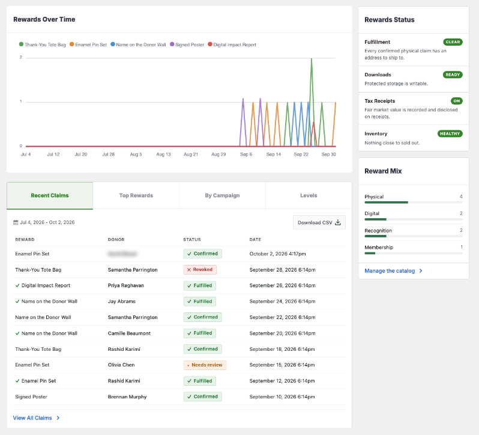This screenshot has height=435, width=479.
Task: Switch to Recent Claims tab
Action: click(50, 196)
